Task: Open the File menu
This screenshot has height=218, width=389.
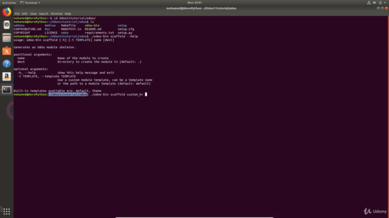Action: (17, 14)
